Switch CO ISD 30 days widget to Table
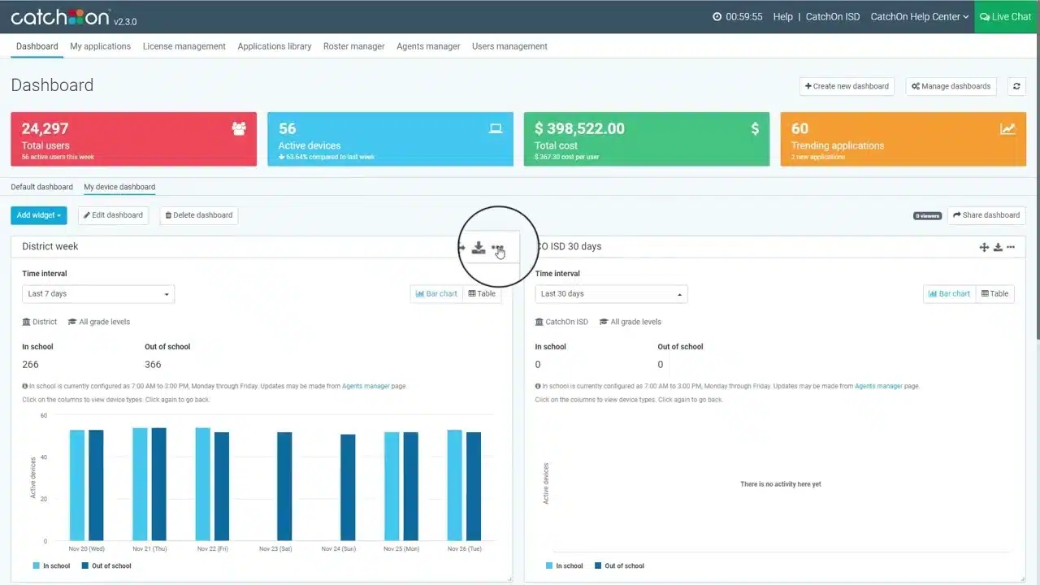The width and height of the screenshot is (1040, 585). click(994, 294)
